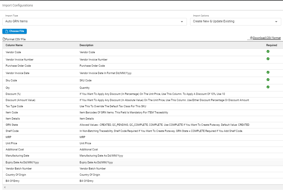Click the 'Country Of Origin' column name cell
The image size is (283, 193).
click(x=16, y=175)
